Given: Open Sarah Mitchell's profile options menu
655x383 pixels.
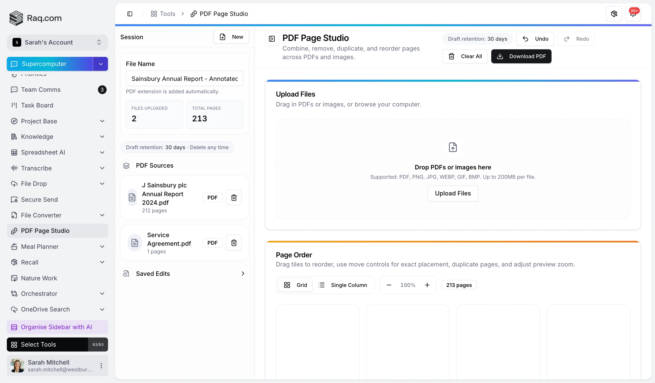Looking at the screenshot, I should coord(101,366).
